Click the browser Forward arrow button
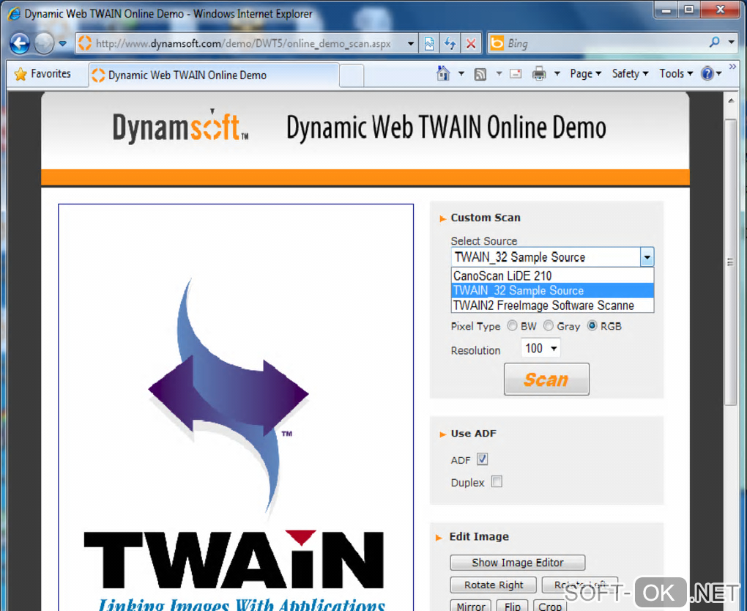This screenshot has height=611, width=747. 44,43
